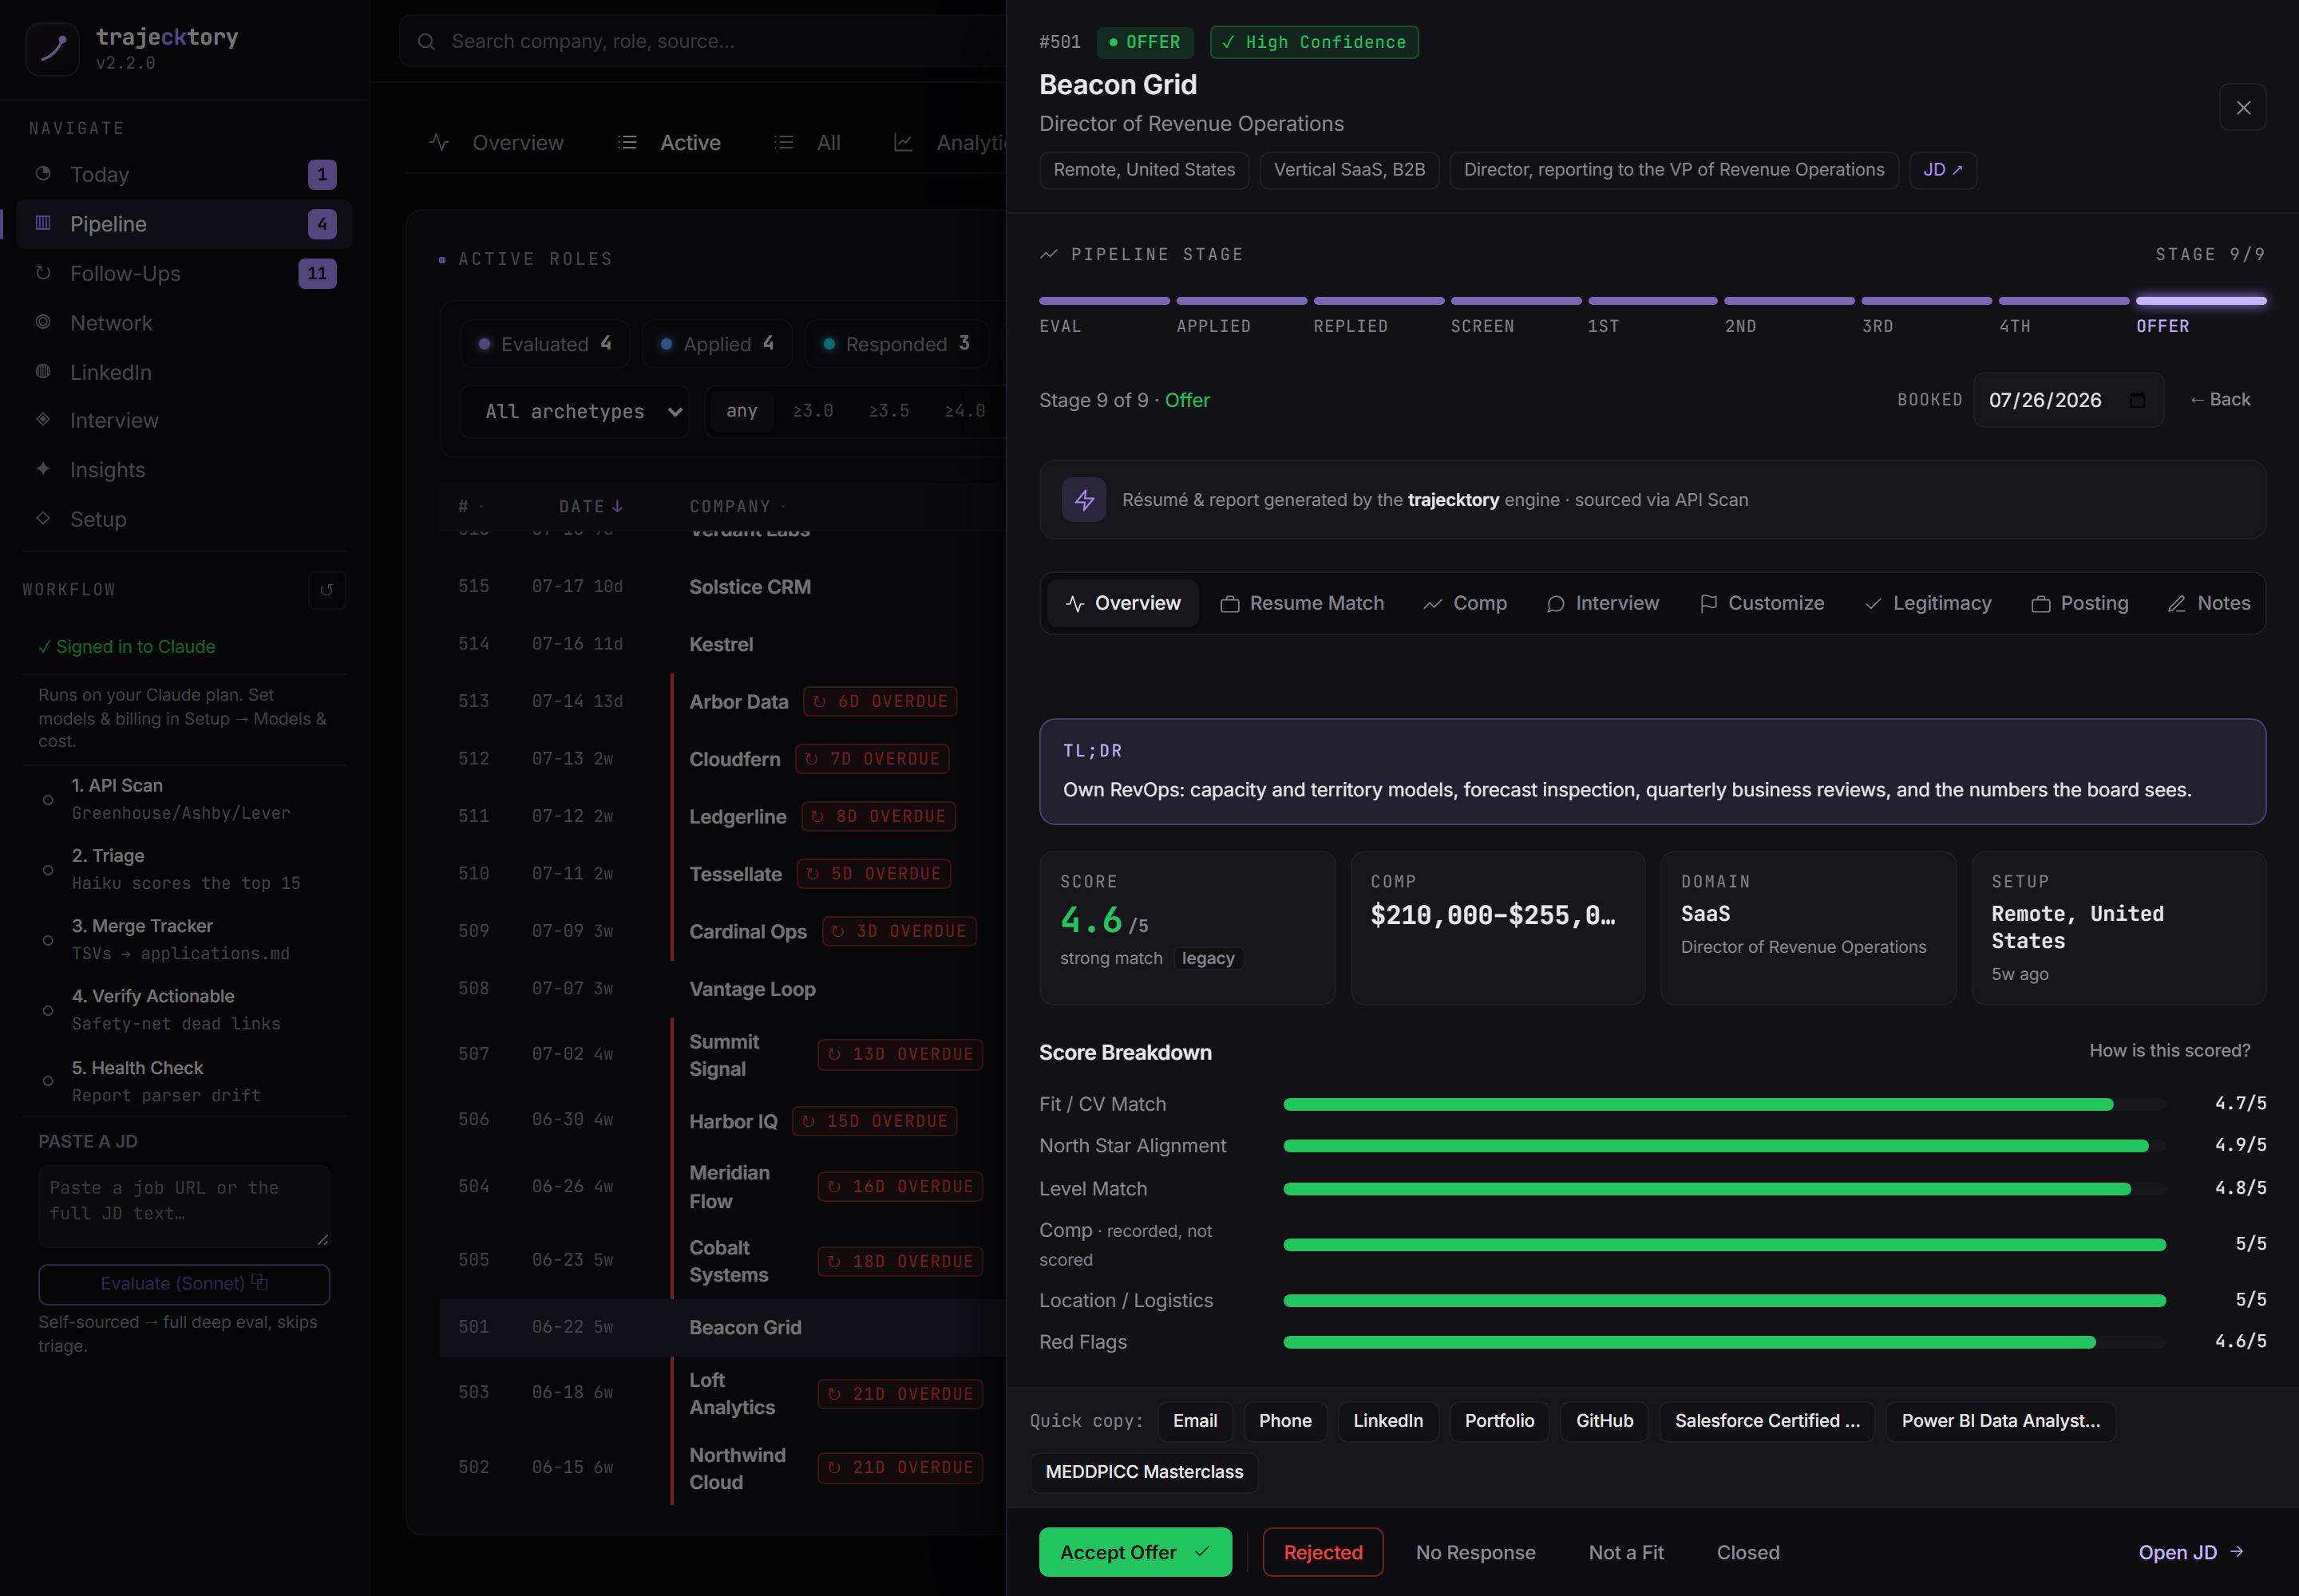Toggle the Responded filter chip

pos(896,344)
